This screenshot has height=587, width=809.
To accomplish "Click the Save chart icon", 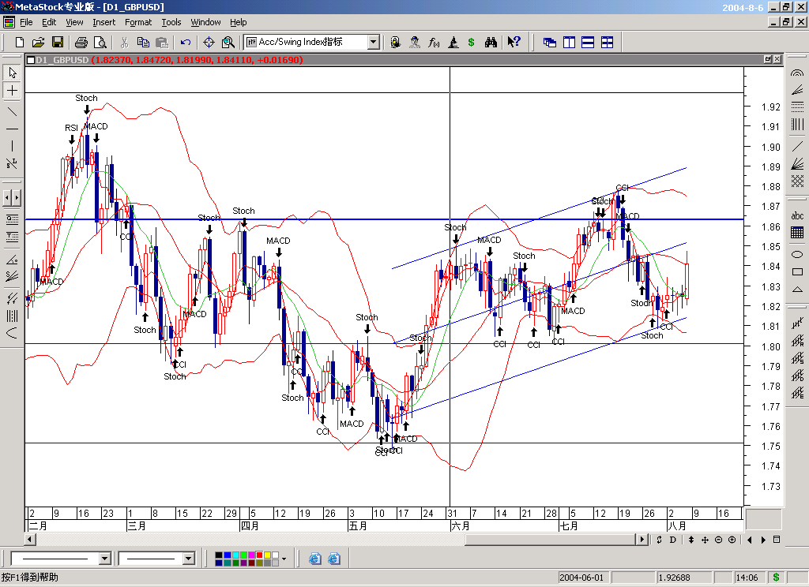I will click(x=58, y=42).
